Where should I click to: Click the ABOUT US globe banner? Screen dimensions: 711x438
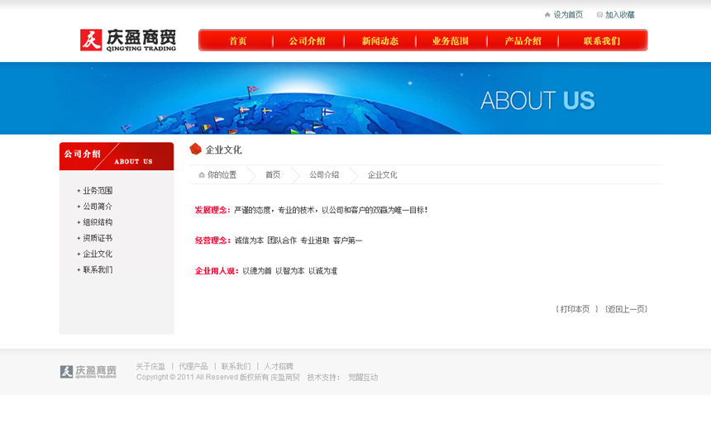[x=355, y=98]
